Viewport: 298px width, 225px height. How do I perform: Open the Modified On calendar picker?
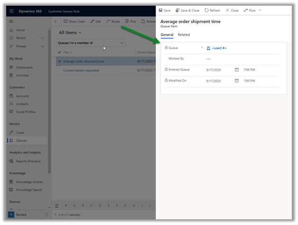coord(237,81)
